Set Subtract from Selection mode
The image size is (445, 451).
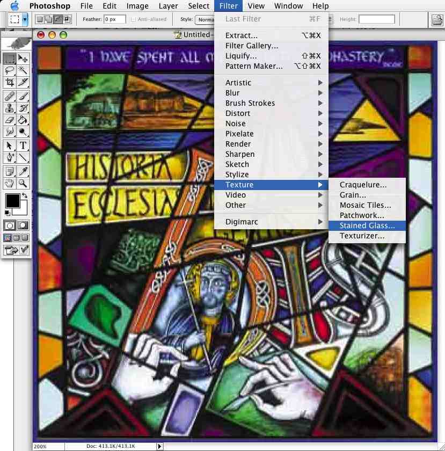click(x=58, y=19)
